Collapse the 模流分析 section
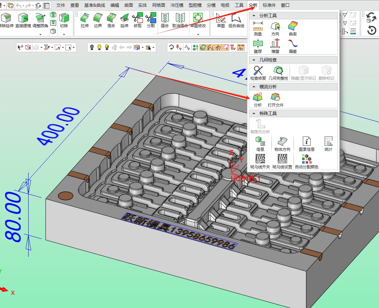Image resolution: width=379 pixels, height=308 pixels. [254, 86]
